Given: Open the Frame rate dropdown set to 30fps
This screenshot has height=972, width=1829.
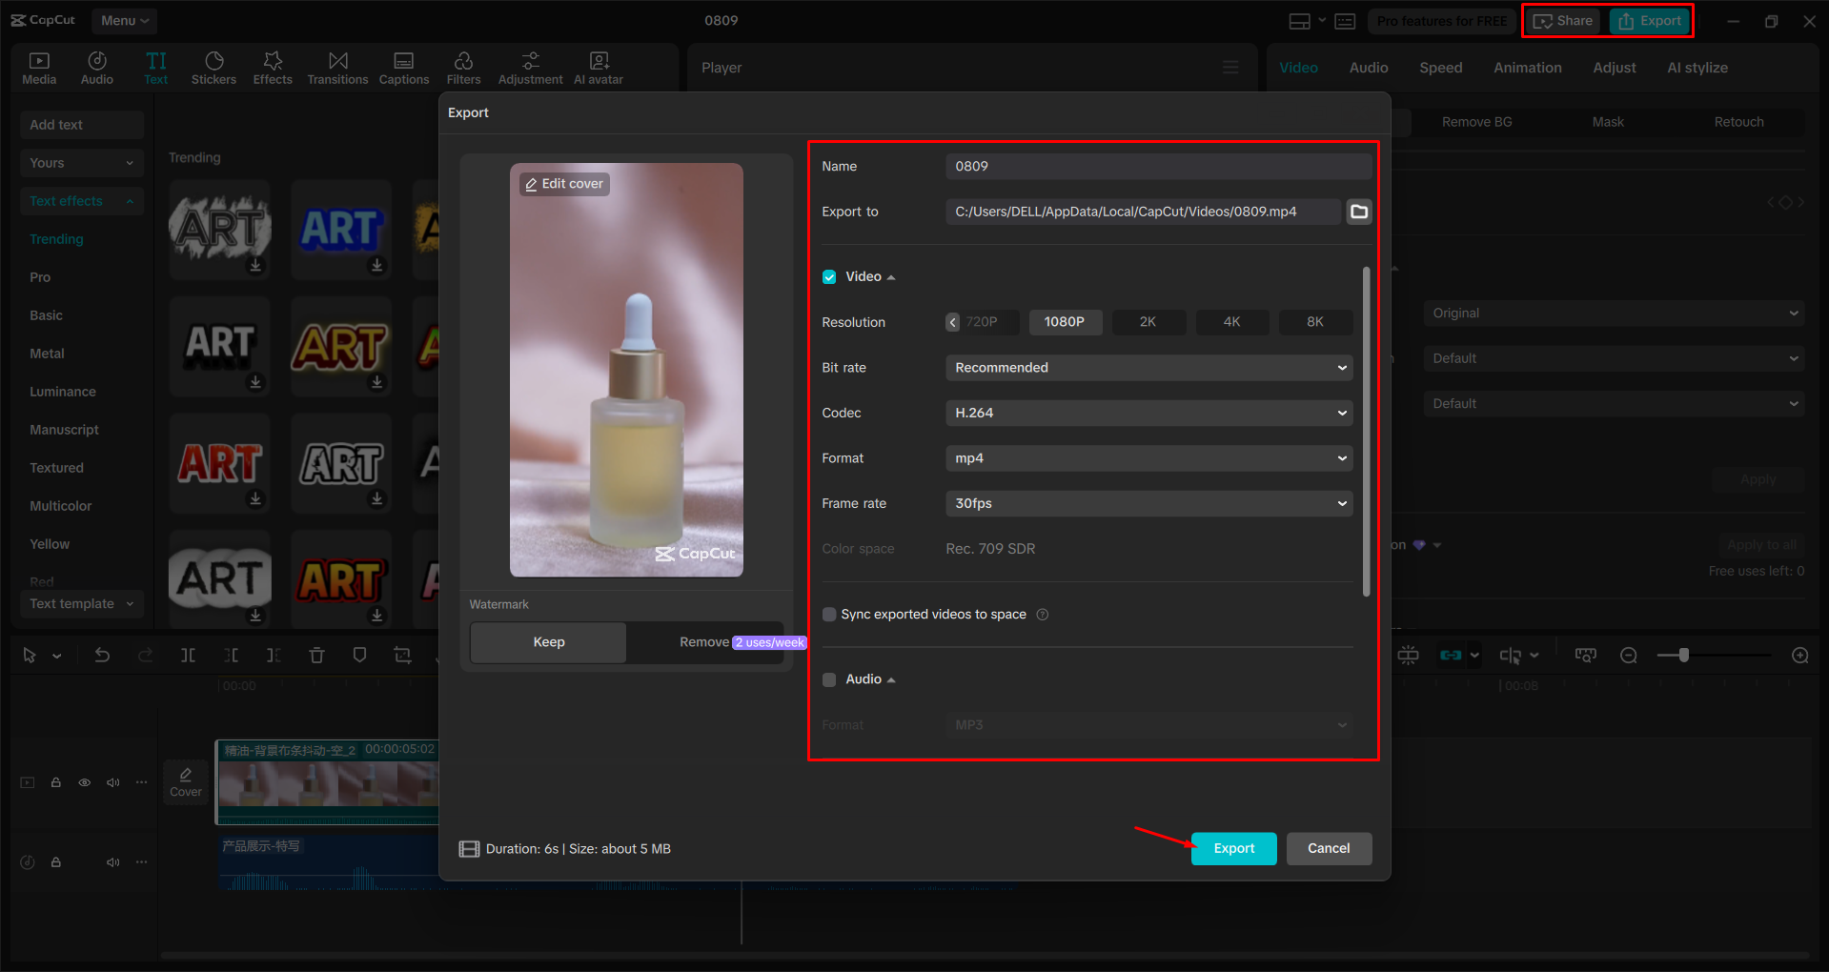Looking at the screenshot, I should (1148, 503).
